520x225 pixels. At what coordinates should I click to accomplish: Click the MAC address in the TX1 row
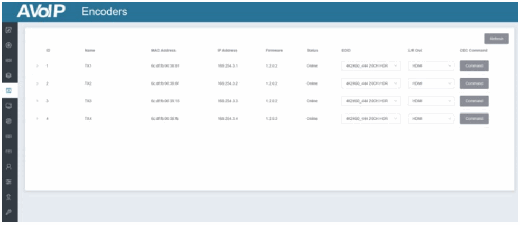pos(165,66)
